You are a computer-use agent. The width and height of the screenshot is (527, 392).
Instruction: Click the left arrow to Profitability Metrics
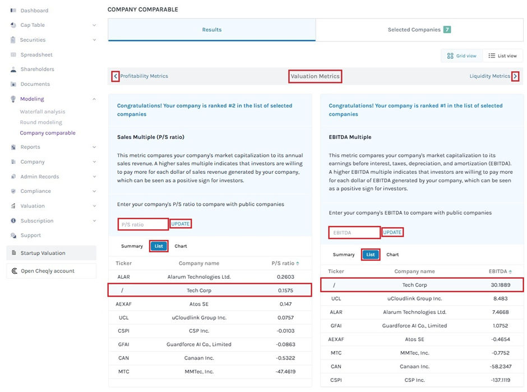click(115, 76)
